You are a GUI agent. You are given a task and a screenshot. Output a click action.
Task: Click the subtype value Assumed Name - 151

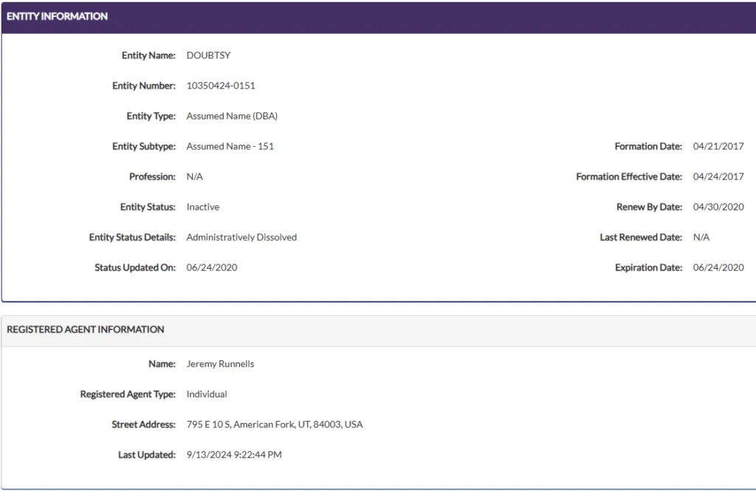point(230,146)
